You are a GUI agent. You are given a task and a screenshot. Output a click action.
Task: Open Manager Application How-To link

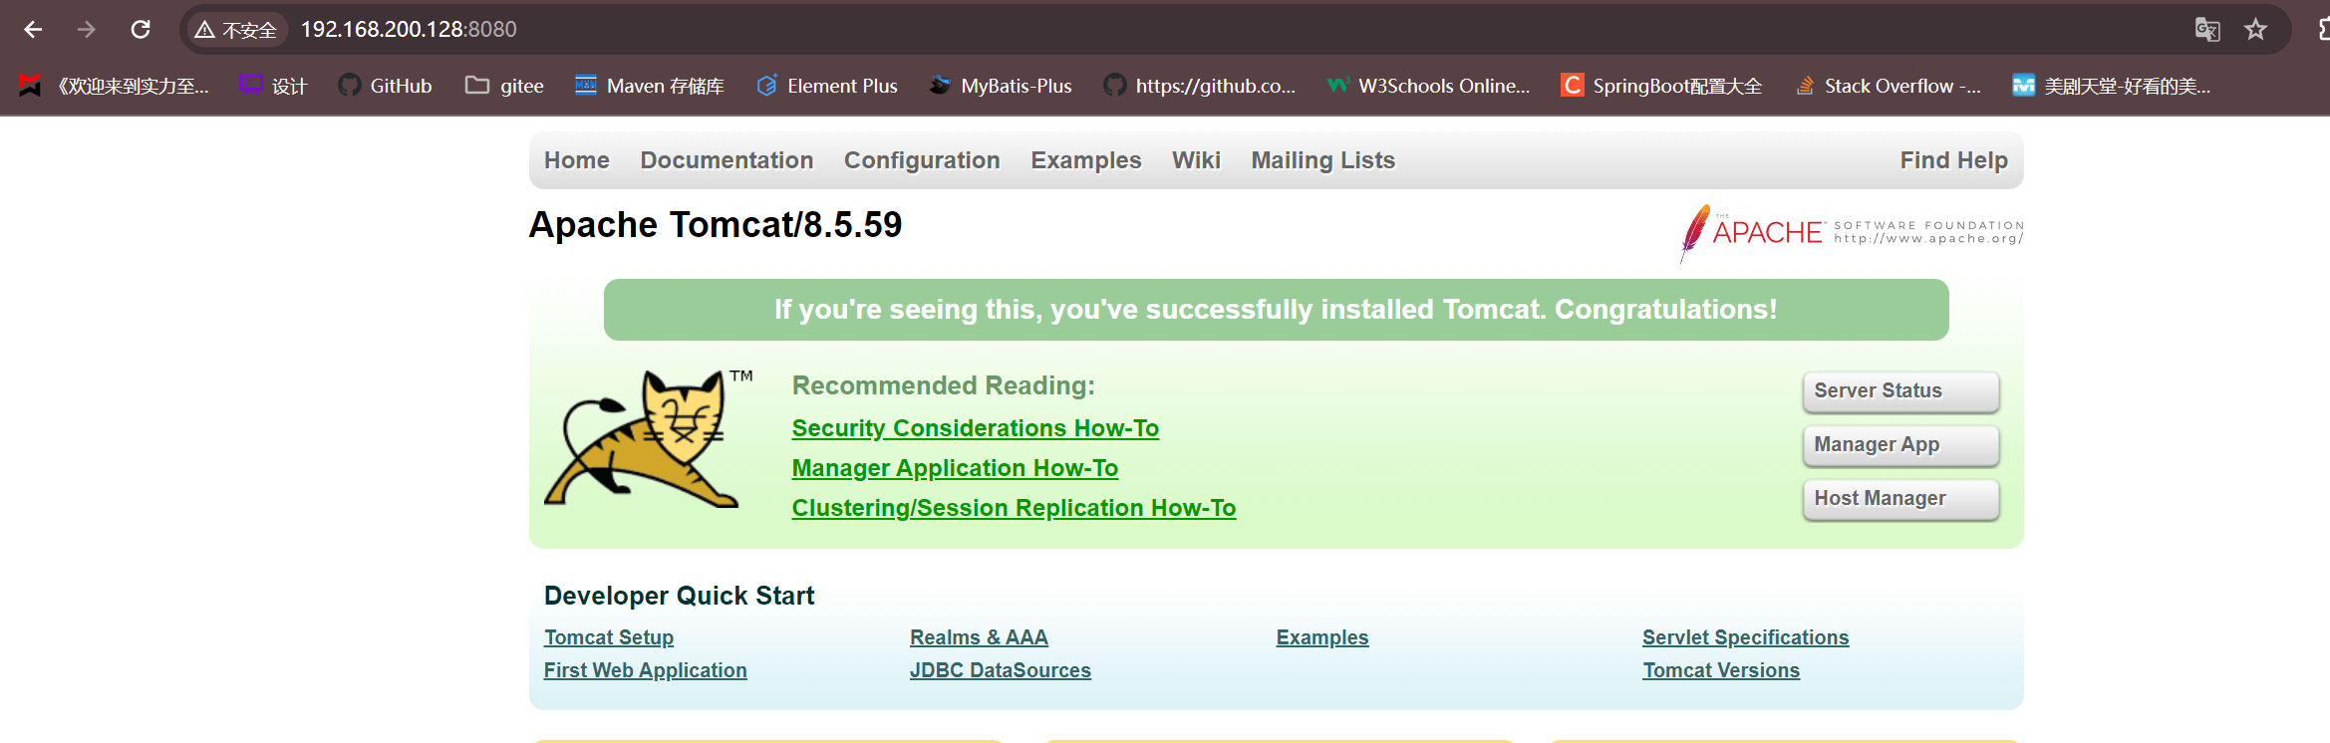[x=955, y=468]
